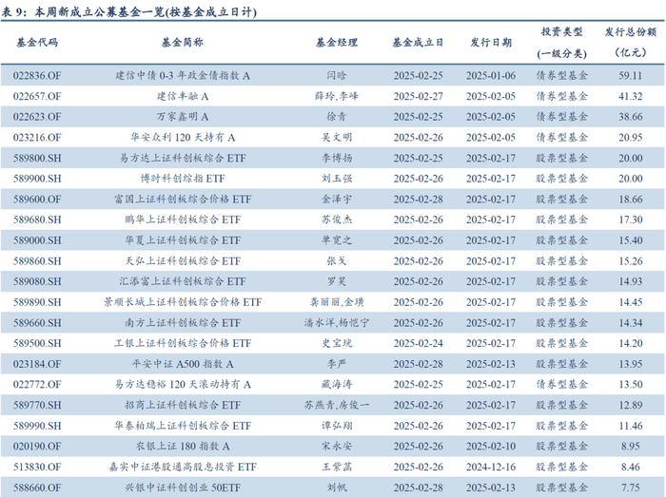Screen dimensions: 666x497
Task: Click manager name 李博扬
Action: (337, 158)
